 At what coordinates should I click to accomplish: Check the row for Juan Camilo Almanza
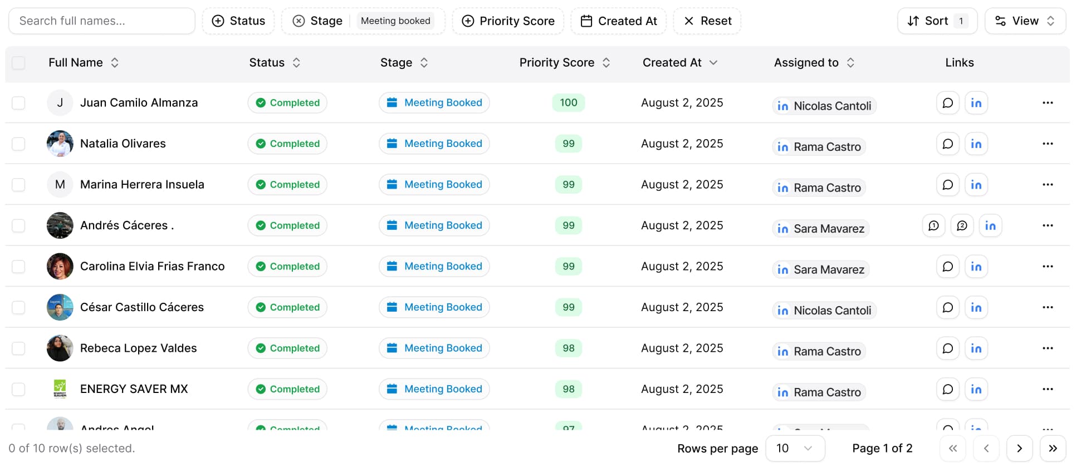pos(18,103)
